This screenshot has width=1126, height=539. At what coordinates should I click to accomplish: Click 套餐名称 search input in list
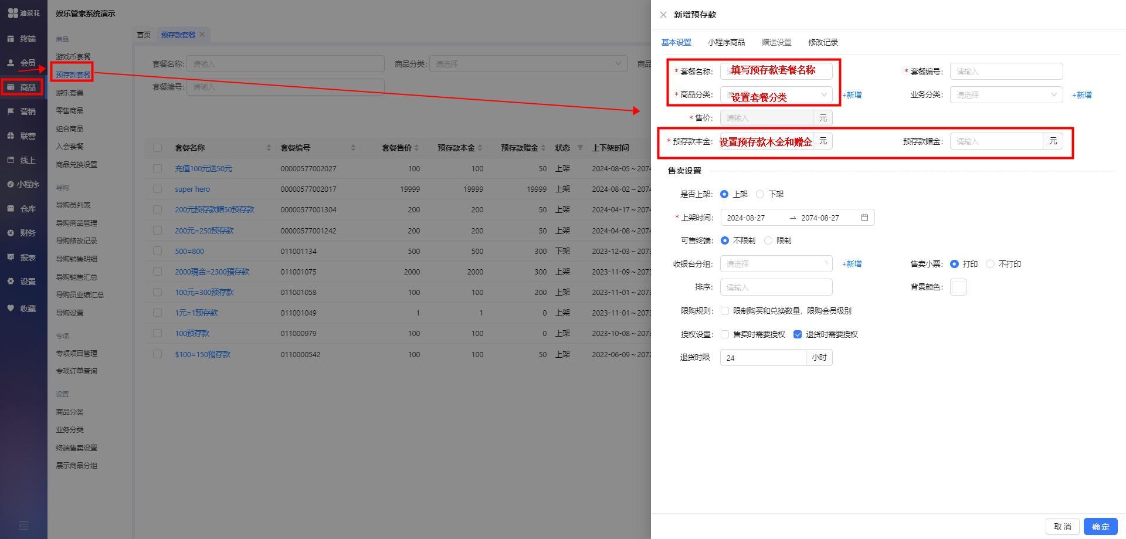point(285,64)
